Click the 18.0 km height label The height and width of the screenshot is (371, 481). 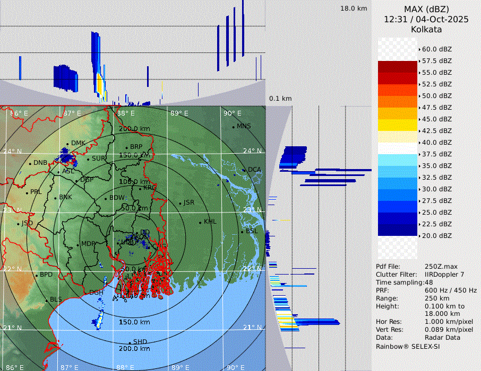coord(354,8)
